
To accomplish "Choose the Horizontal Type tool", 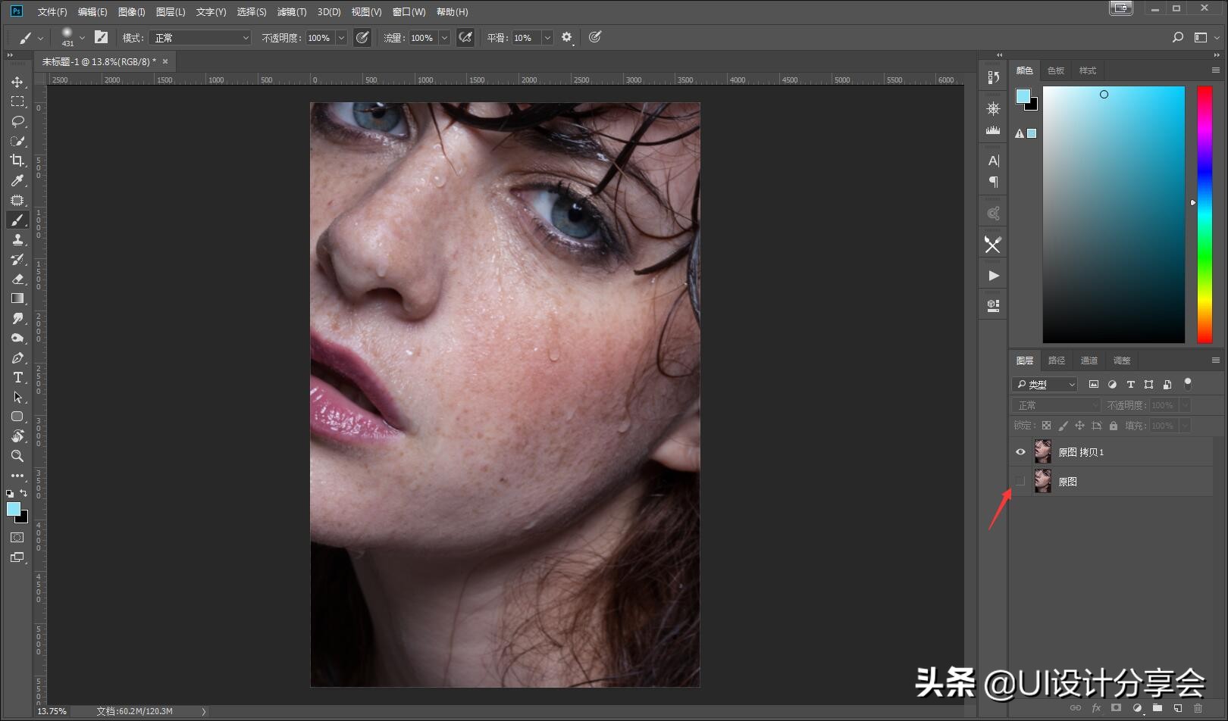I will (17, 377).
